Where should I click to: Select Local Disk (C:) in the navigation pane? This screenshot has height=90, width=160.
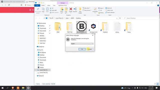[x=43, y=70]
